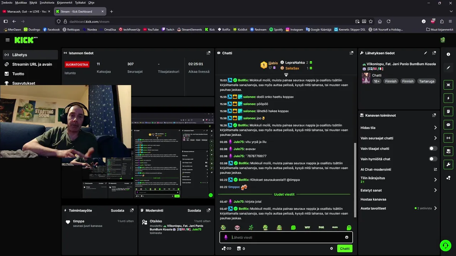The height and width of the screenshot is (256, 456).
Task: Open the hamburger menu beside the Kick logo
Action: pyautogui.click(x=7, y=40)
